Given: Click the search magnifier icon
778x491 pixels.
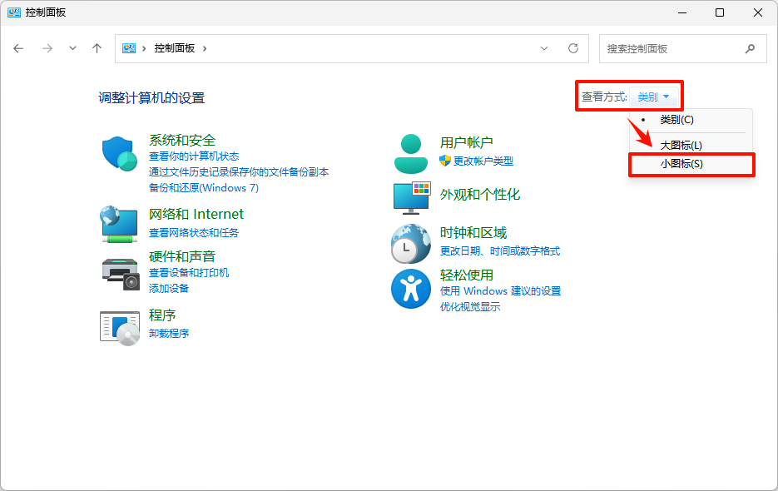Looking at the screenshot, I should pos(750,48).
